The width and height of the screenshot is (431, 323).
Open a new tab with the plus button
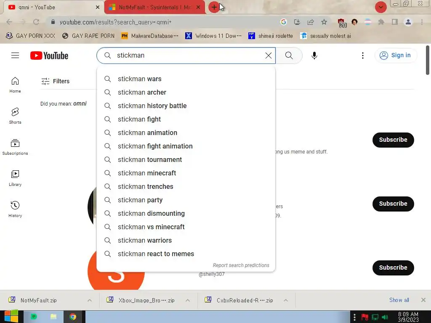pyautogui.click(x=214, y=7)
